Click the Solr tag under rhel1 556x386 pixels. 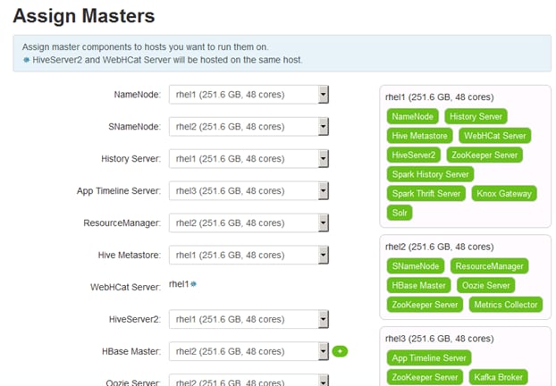pos(400,213)
